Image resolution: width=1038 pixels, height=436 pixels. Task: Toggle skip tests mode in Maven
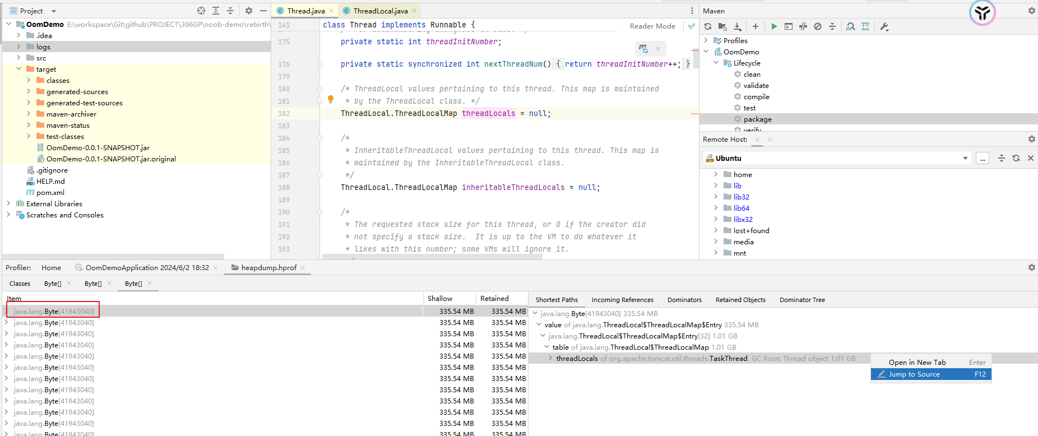pos(818,26)
